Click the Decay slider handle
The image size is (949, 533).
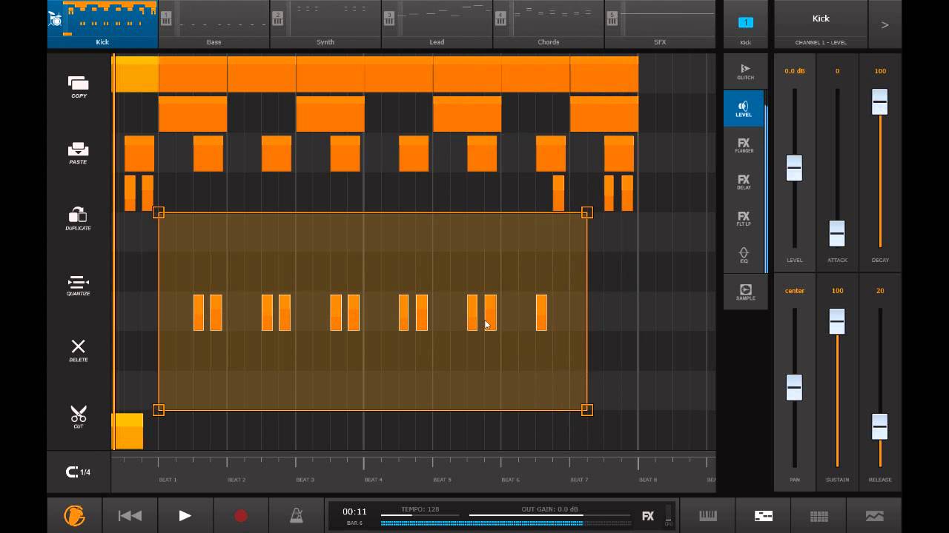tap(879, 101)
